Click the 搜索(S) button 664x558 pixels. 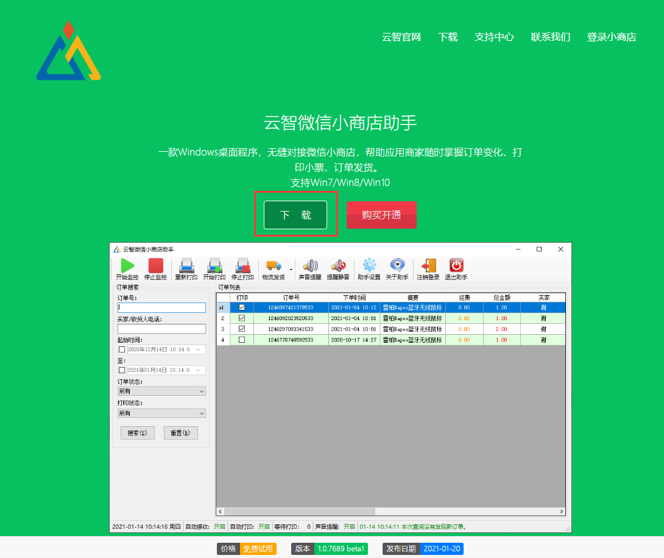[138, 433]
